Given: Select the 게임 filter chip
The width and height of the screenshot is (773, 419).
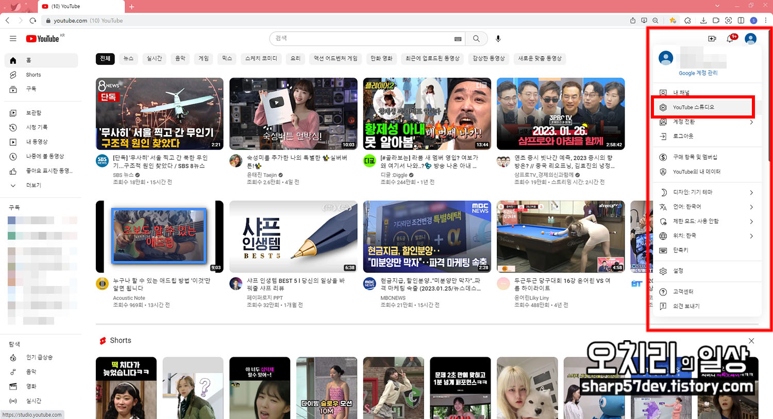Looking at the screenshot, I should point(204,59).
